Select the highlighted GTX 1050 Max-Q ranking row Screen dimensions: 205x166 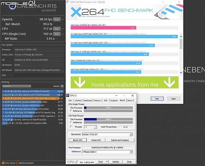[x=32, y=98]
